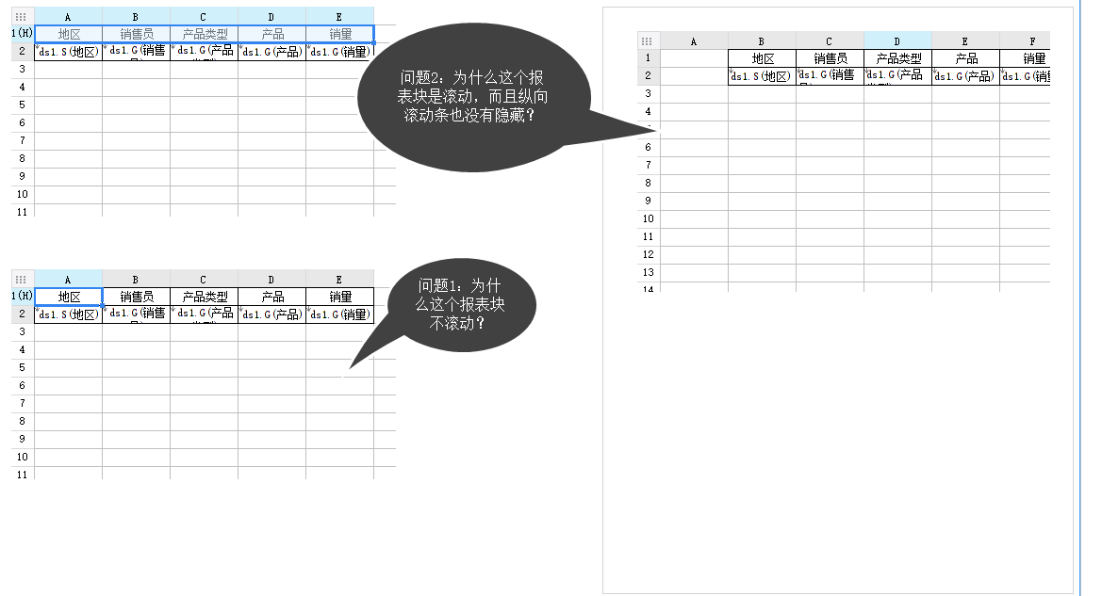The width and height of the screenshot is (1102, 596).
Task: Click select-all corner icon of bottom-left report block
Action: click(21, 280)
